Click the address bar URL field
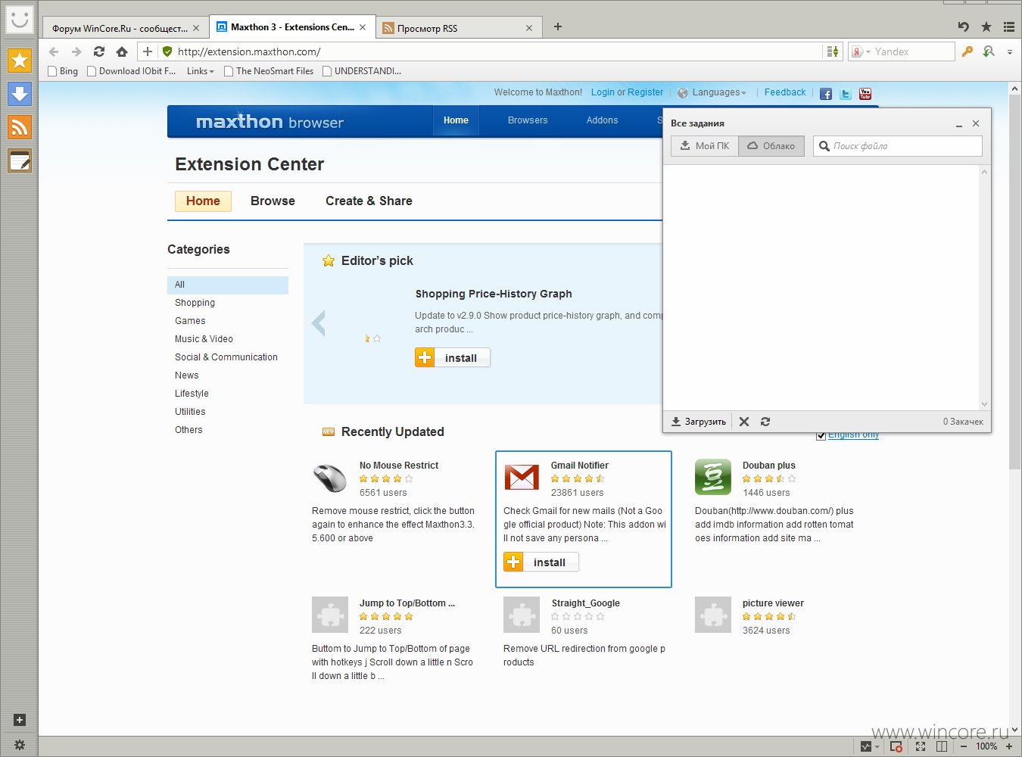 click(x=492, y=51)
